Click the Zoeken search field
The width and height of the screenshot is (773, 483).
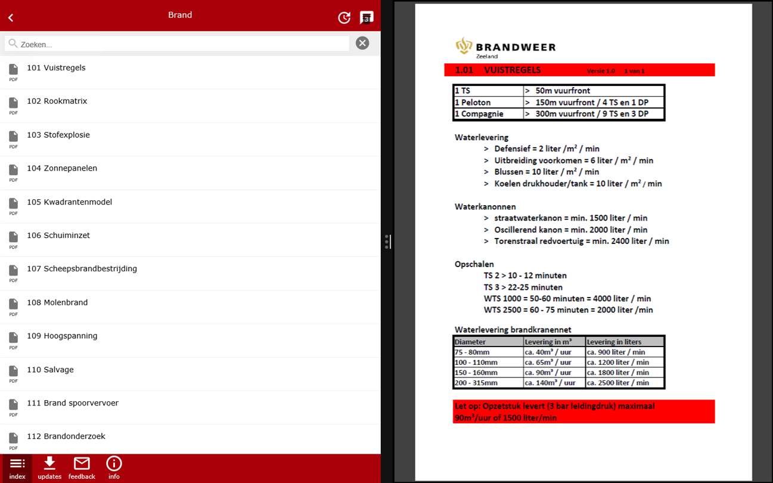(x=177, y=44)
